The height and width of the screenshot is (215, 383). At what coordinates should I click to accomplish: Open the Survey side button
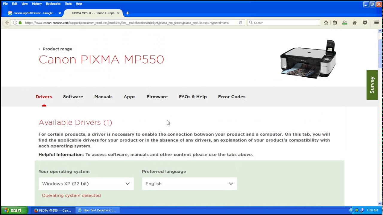pos(372,85)
